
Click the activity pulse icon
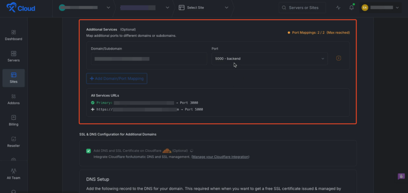[x=338, y=8]
